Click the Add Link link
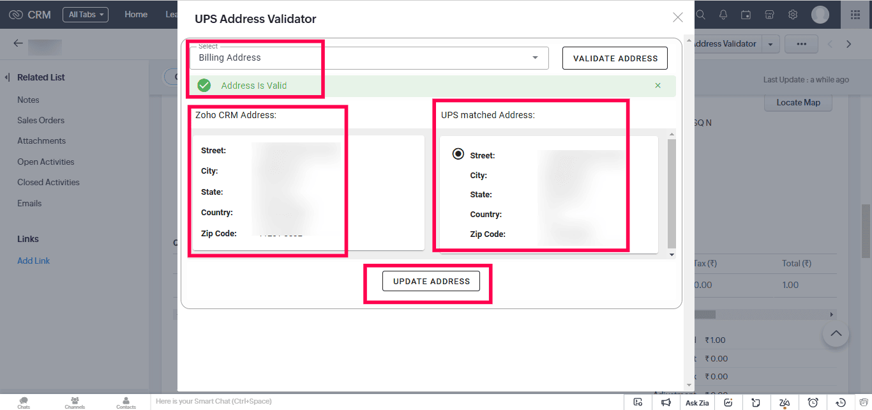 click(x=33, y=261)
